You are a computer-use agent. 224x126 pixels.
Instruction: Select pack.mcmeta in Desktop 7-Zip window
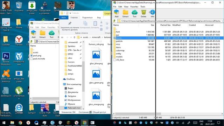tap(39, 59)
